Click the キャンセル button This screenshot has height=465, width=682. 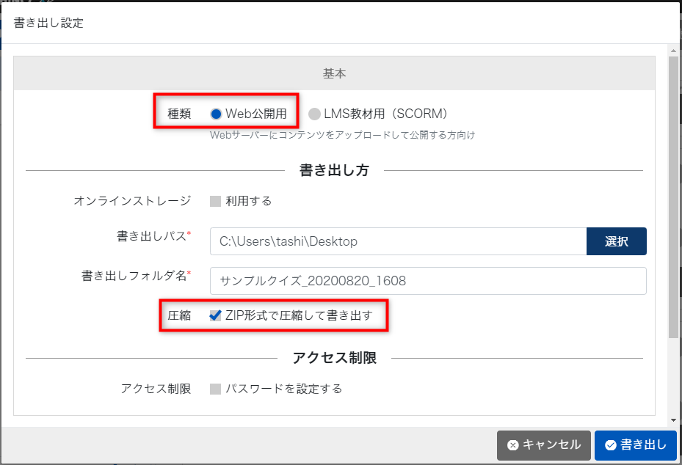(544, 445)
